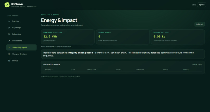
Task: Click the Reference column header
Action: [140, 70]
